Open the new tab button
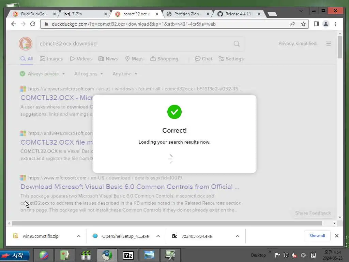 [272, 14]
